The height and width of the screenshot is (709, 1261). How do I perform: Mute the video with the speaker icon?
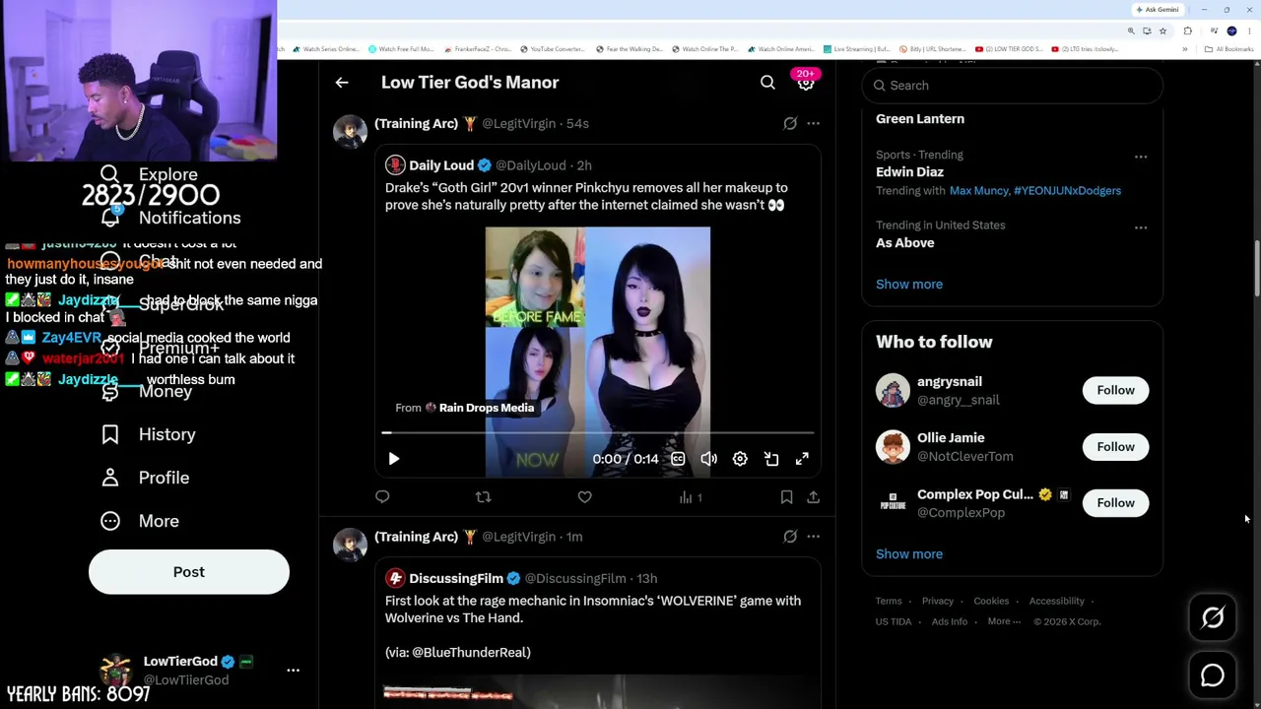click(708, 459)
